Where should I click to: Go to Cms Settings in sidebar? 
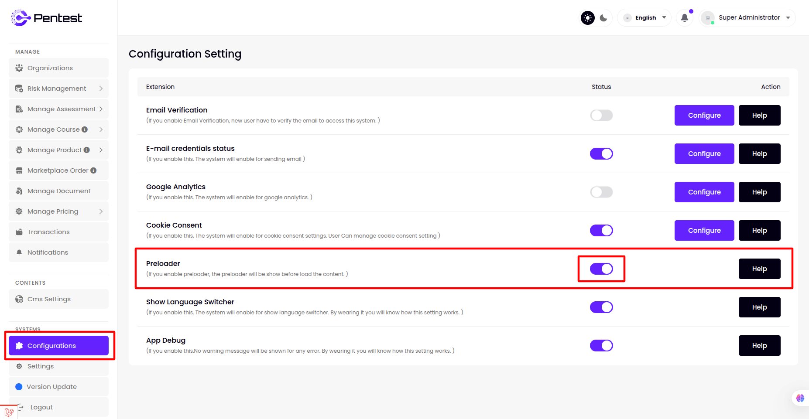[49, 299]
